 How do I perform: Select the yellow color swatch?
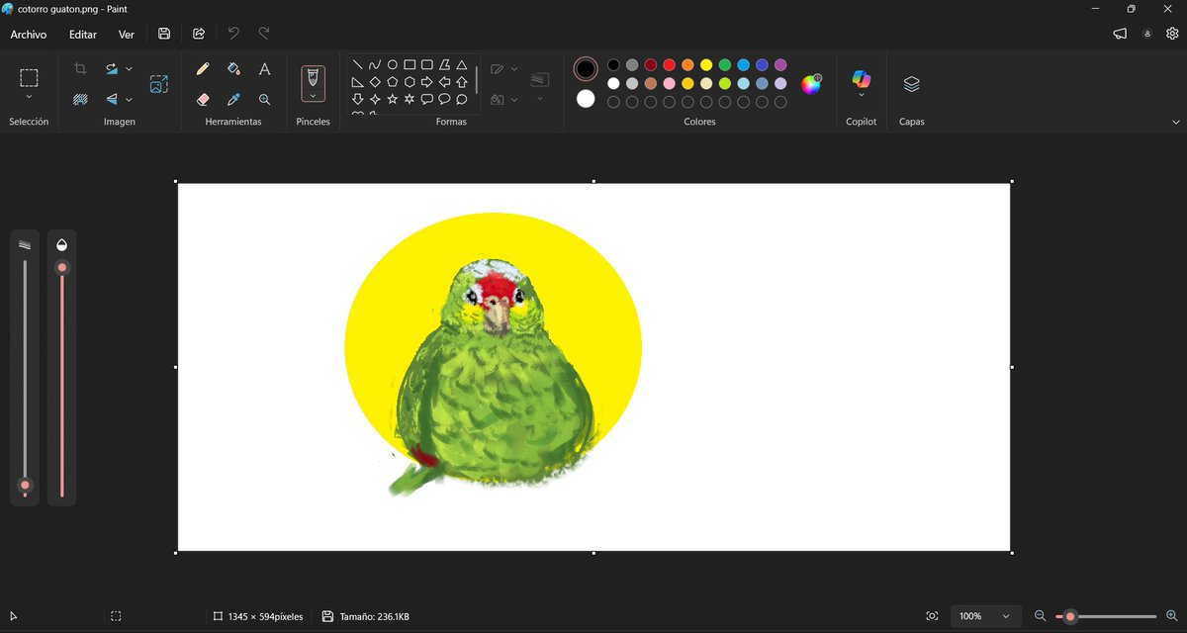(x=706, y=64)
